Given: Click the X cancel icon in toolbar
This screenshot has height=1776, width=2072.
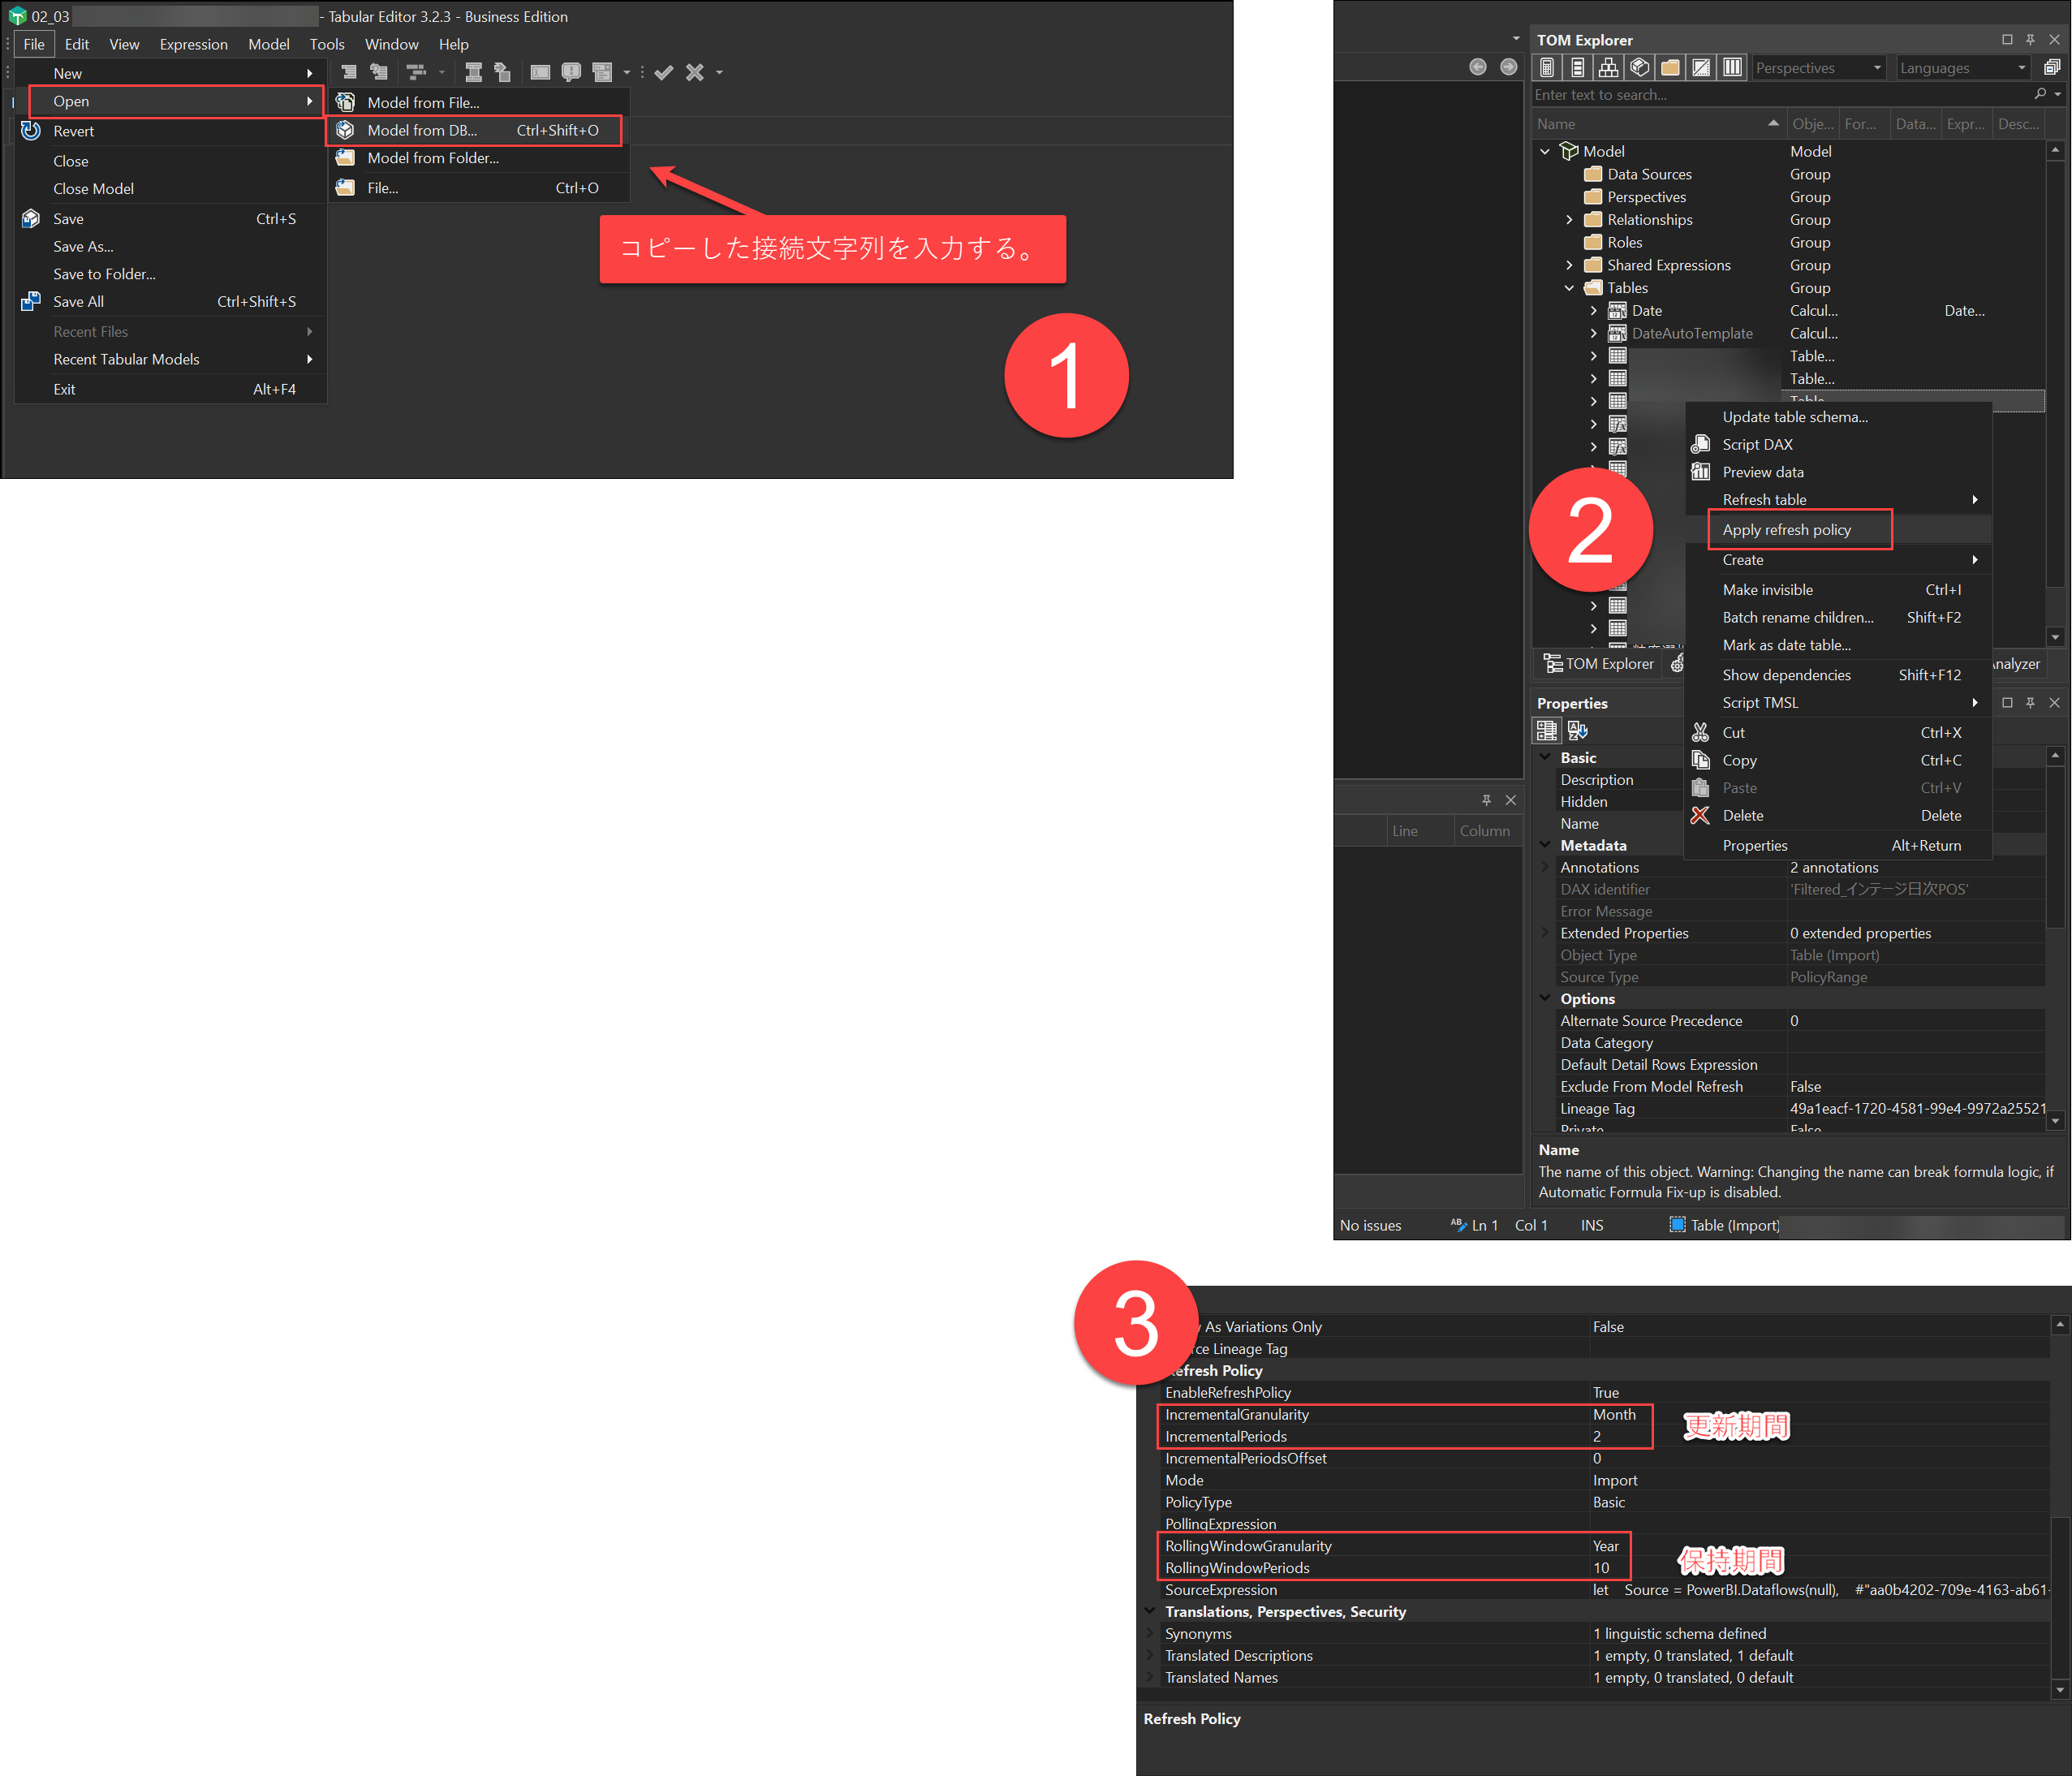Looking at the screenshot, I should point(695,72).
